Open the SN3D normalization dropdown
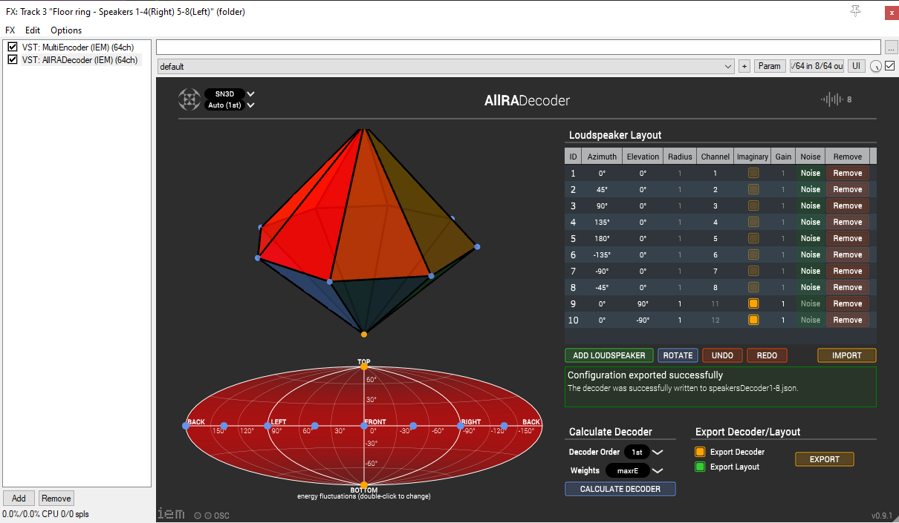 [x=230, y=94]
